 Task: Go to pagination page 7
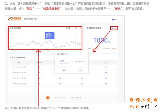[65, 98]
